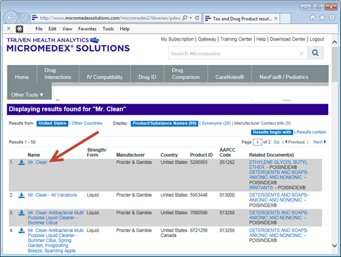Open the browser Home icon
Viewport: 341px width, 257px height.
(312, 18)
